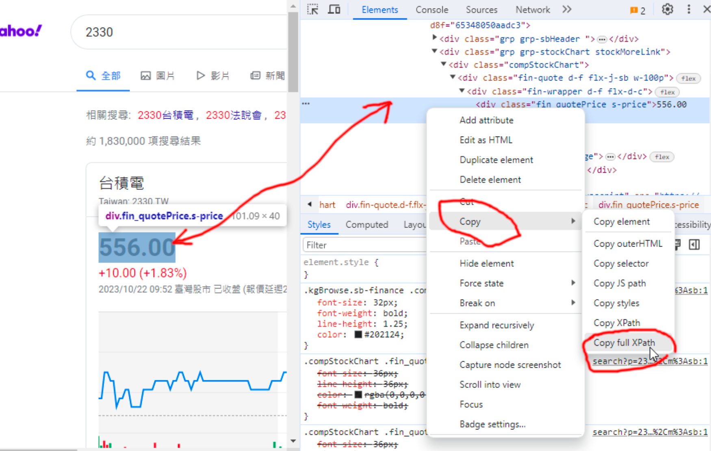Switch to the Console tab
Viewport: 711px width, 451px height.
431,10
